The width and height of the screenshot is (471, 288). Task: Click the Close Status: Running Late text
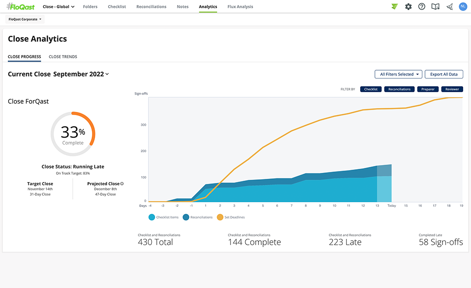[73, 167]
